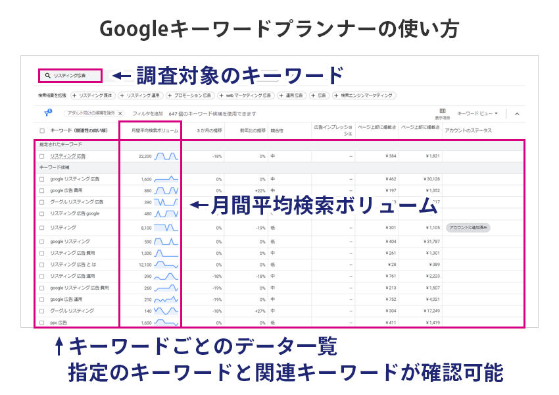This screenshot has width=559, height=395.
Task: Click the bid value "¥31,787"
Action: click(431, 242)
